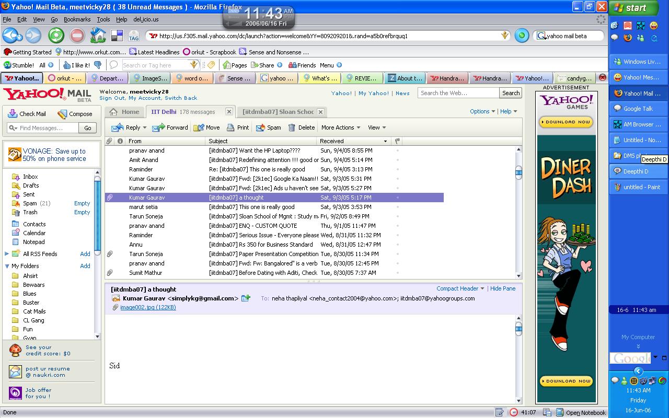Delete the selected message

pyautogui.click(x=301, y=127)
